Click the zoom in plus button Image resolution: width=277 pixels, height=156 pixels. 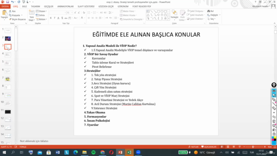[264, 147]
